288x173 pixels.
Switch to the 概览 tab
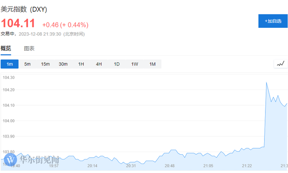[x=6, y=48]
